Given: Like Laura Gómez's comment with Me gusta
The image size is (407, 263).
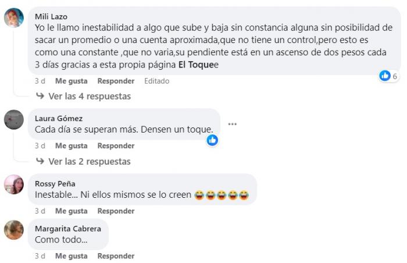Looking at the screenshot, I should point(72,146).
